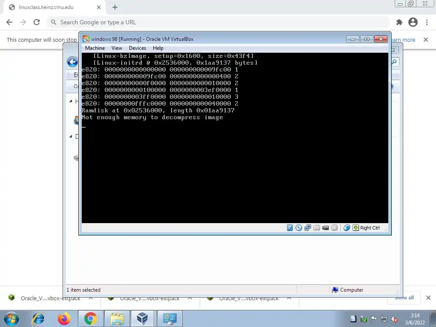
Task: Close the Chrome downloads bar
Action: 428,298
